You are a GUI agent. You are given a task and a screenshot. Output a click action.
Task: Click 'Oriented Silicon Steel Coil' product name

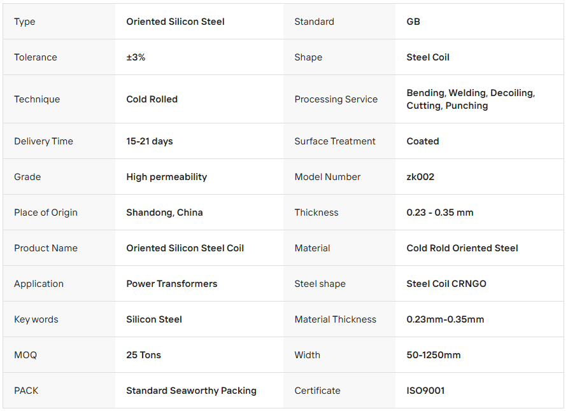[x=185, y=248]
